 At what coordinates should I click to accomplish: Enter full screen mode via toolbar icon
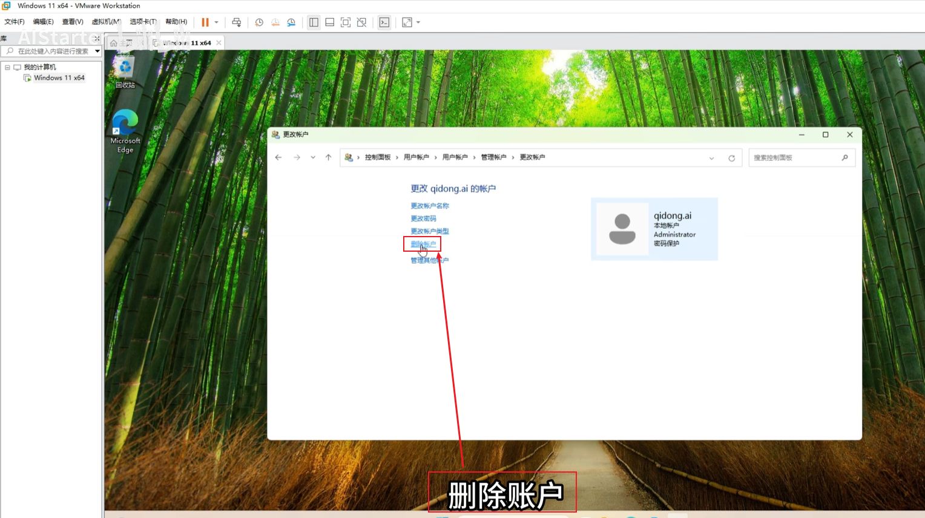[346, 22]
